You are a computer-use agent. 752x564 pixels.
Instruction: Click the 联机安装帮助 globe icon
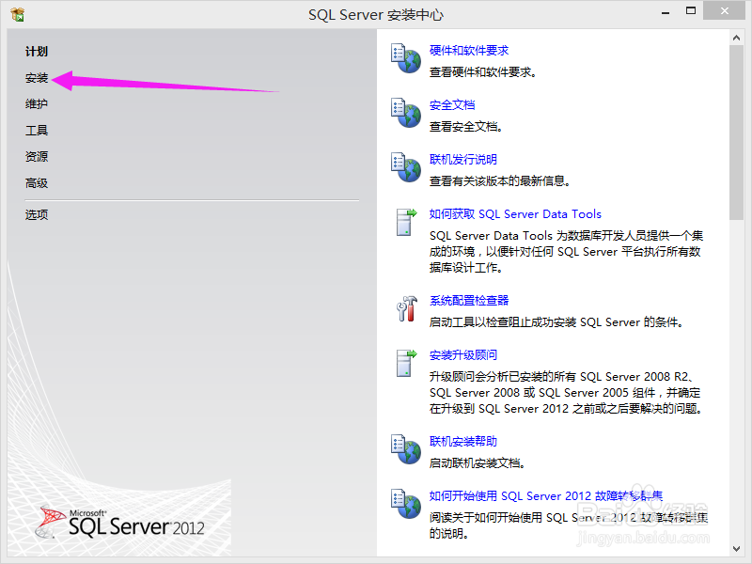pos(406,449)
